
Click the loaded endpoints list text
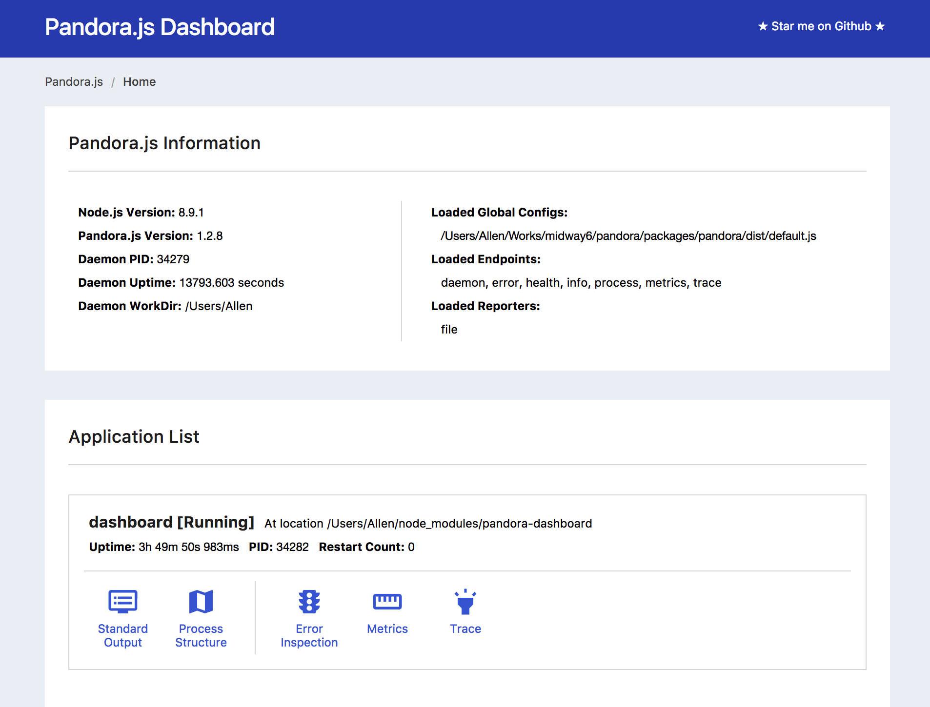(x=581, y=283)
